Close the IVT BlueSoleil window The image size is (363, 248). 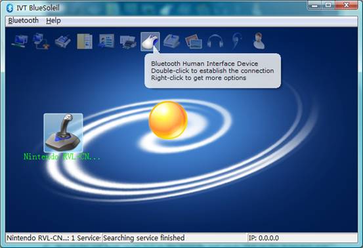click(x=347, y=5)
